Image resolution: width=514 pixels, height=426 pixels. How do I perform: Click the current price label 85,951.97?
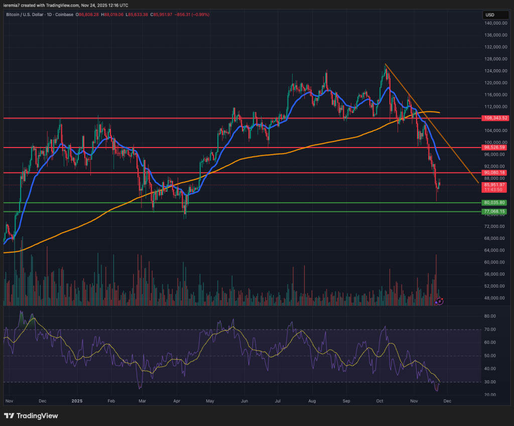[x=494, y=185]
